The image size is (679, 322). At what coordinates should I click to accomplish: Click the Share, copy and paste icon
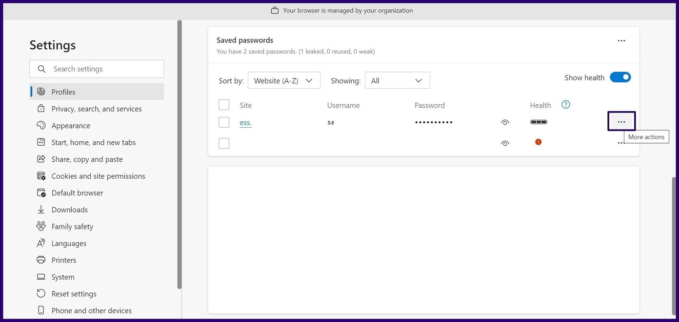coord(41,159)
